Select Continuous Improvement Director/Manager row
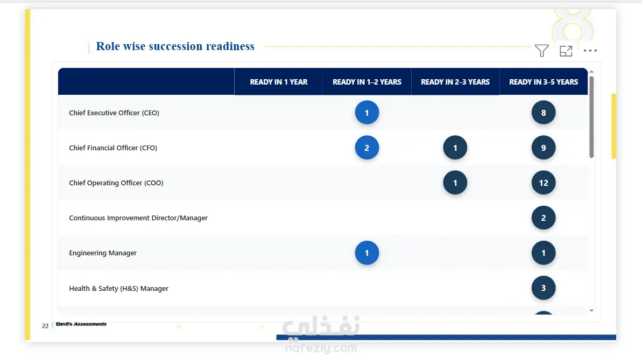This screenshot has width=642, height=355. [x=323, y=218]
